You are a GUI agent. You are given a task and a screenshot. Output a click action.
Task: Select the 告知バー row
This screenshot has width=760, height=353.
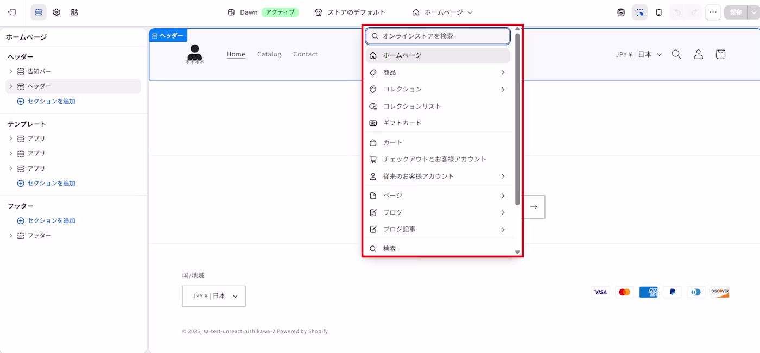73,71
